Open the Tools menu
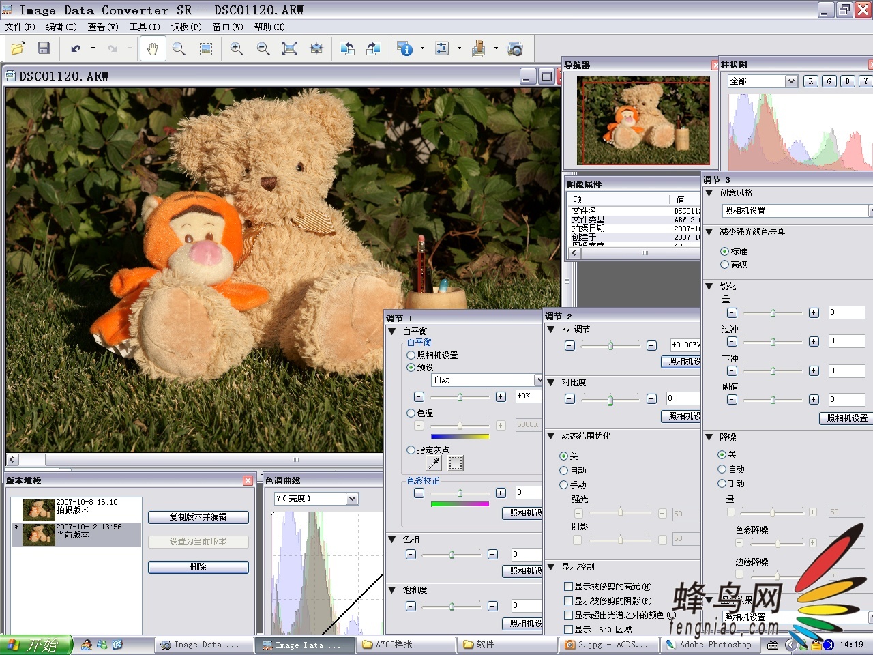The height and width of the screenshot is (655, 873). (x=144, y=27)
